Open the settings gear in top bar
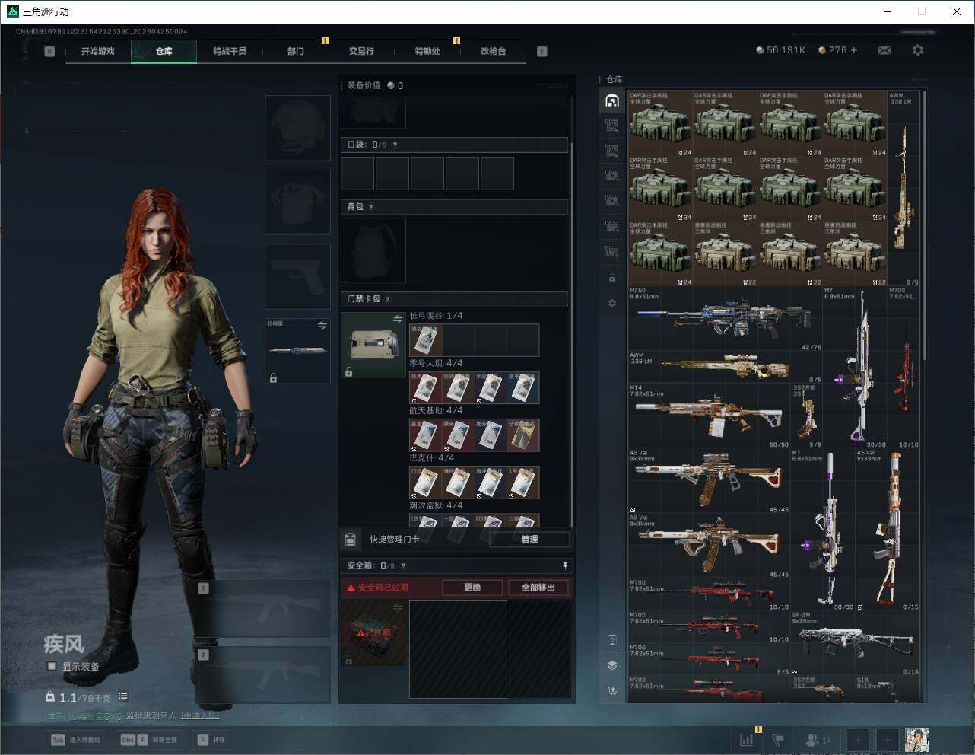 tap(918, 50)
